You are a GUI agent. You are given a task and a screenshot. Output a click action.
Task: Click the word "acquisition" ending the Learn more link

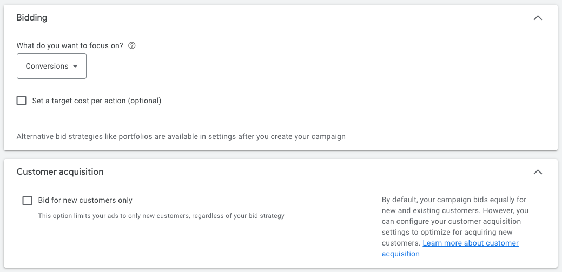(400, 254)
